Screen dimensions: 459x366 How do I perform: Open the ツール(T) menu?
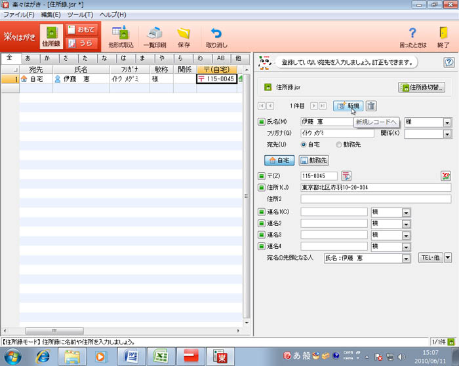click(80, 14)
